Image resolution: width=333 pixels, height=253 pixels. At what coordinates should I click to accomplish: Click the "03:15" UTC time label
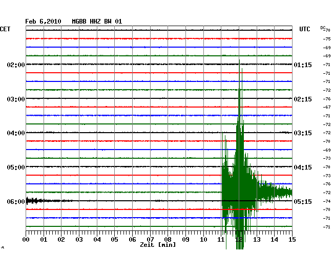[x=303, y=133]
